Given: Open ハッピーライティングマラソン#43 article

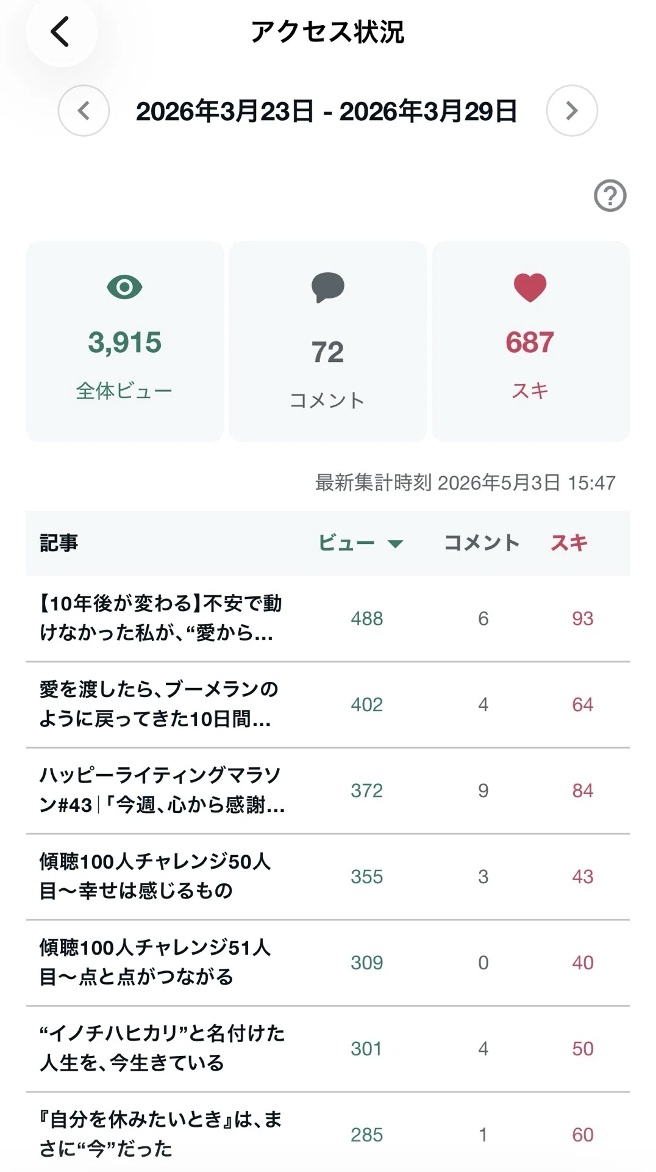Looking at the screenshot, I should point(328,790).
